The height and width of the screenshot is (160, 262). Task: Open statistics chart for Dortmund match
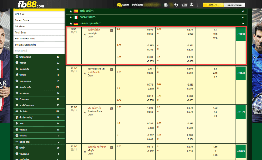tap(112, 148)
